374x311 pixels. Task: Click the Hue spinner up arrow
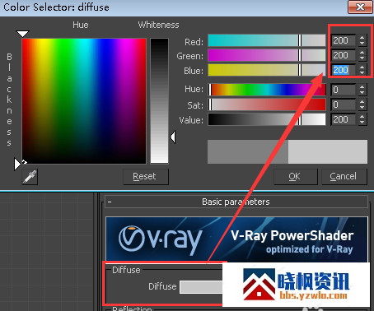click(x=362, y=86)
